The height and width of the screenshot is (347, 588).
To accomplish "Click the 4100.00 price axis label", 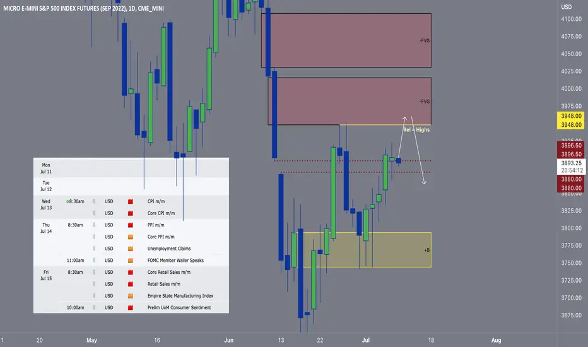I will (x=572, y=19).
